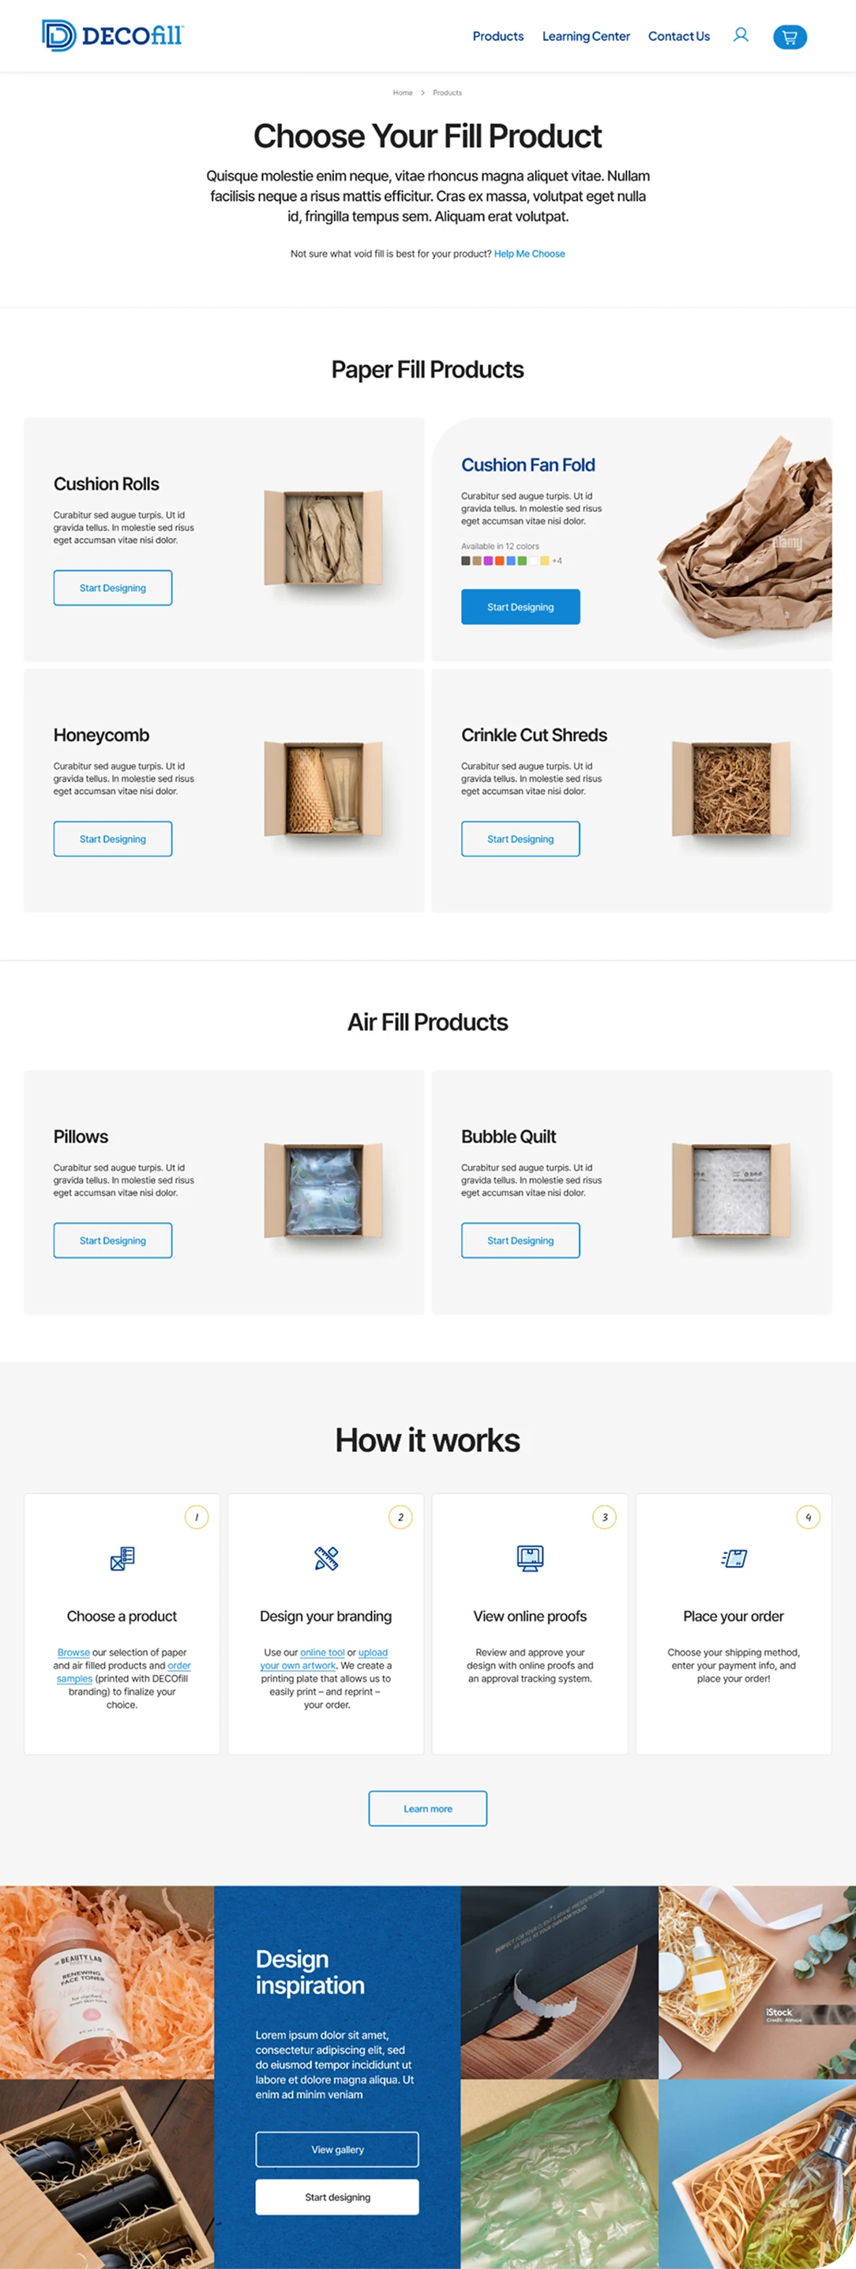Start Designing for Honeycomb
The height and width of the screenshot is (2269, 856).
pos(113,838)
